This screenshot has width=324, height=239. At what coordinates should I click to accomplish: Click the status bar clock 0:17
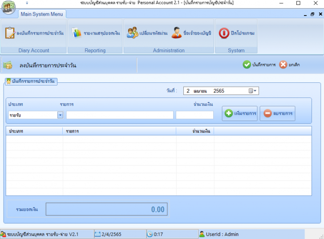pos(158,234)
